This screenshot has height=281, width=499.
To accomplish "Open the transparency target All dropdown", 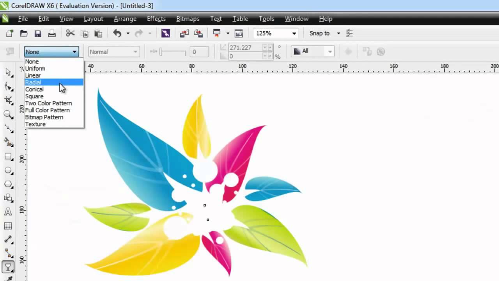I will pyautogui.click(x=313, y=51).
